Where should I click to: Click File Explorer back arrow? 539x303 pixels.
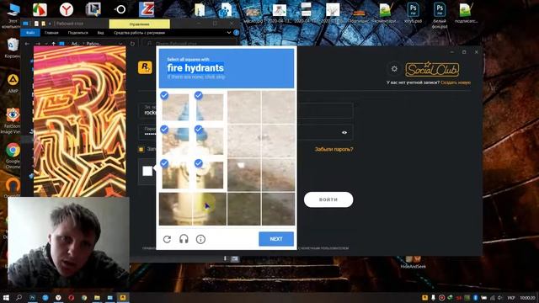click(27, 44)
